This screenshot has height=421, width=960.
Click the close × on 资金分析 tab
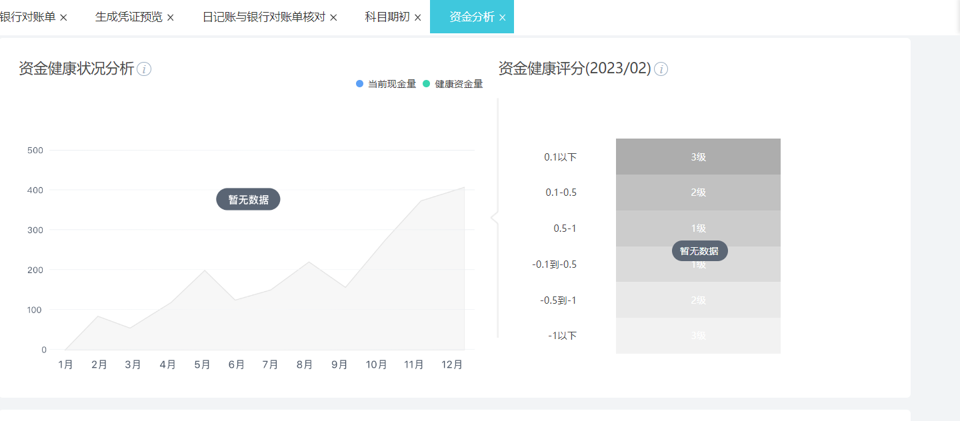coord(503,17)
